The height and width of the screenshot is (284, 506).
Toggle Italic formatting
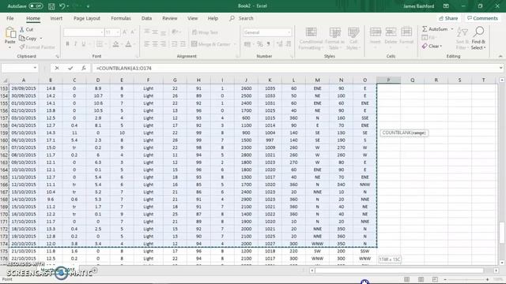coord(76,44)
